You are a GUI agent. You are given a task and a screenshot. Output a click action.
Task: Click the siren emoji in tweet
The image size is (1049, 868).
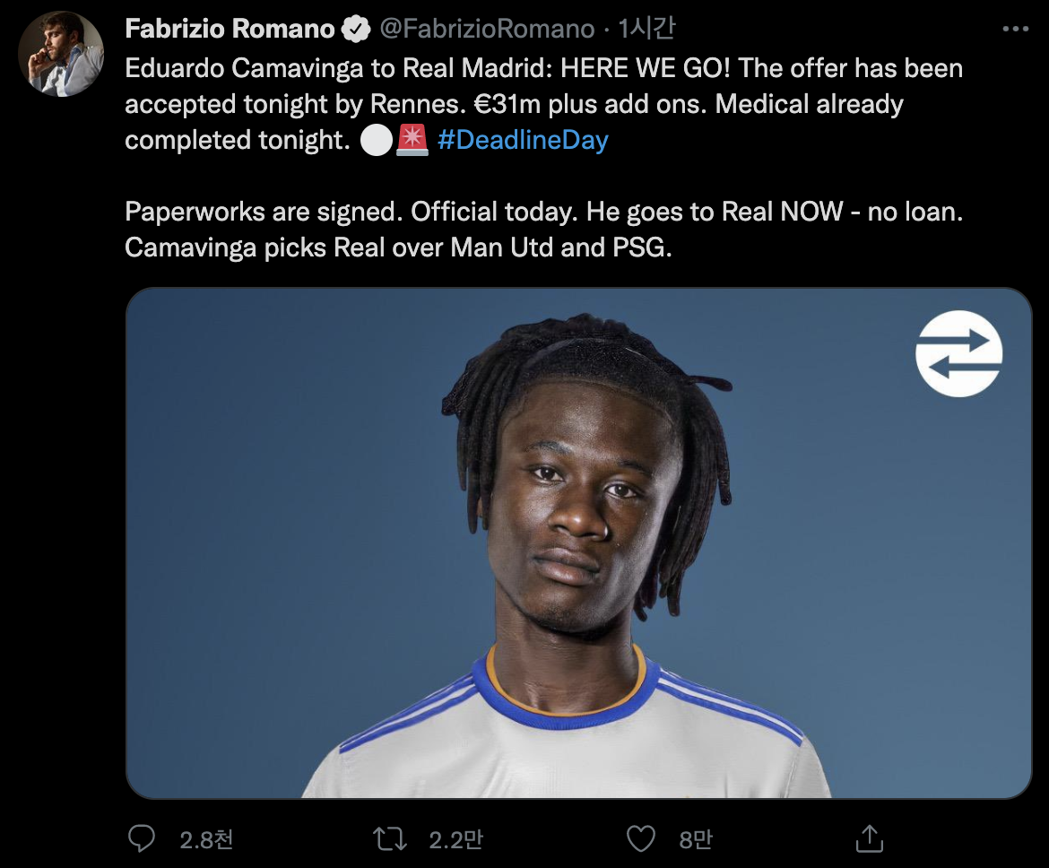[412, 140]
